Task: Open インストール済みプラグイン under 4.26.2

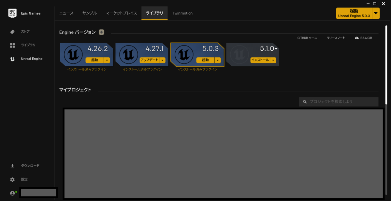Action: tap(87, 69)
